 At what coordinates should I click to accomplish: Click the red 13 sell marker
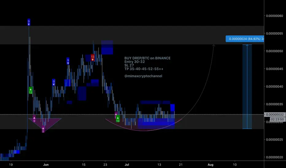click(93, 58)
